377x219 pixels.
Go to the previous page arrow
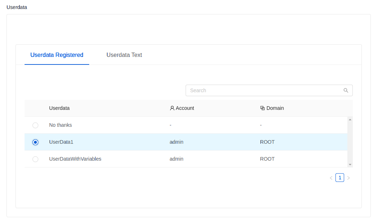click(x=331, y=178)
